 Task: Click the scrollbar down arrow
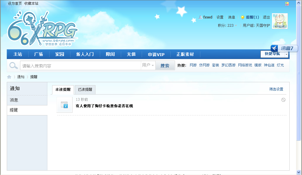tap(299, 172)
